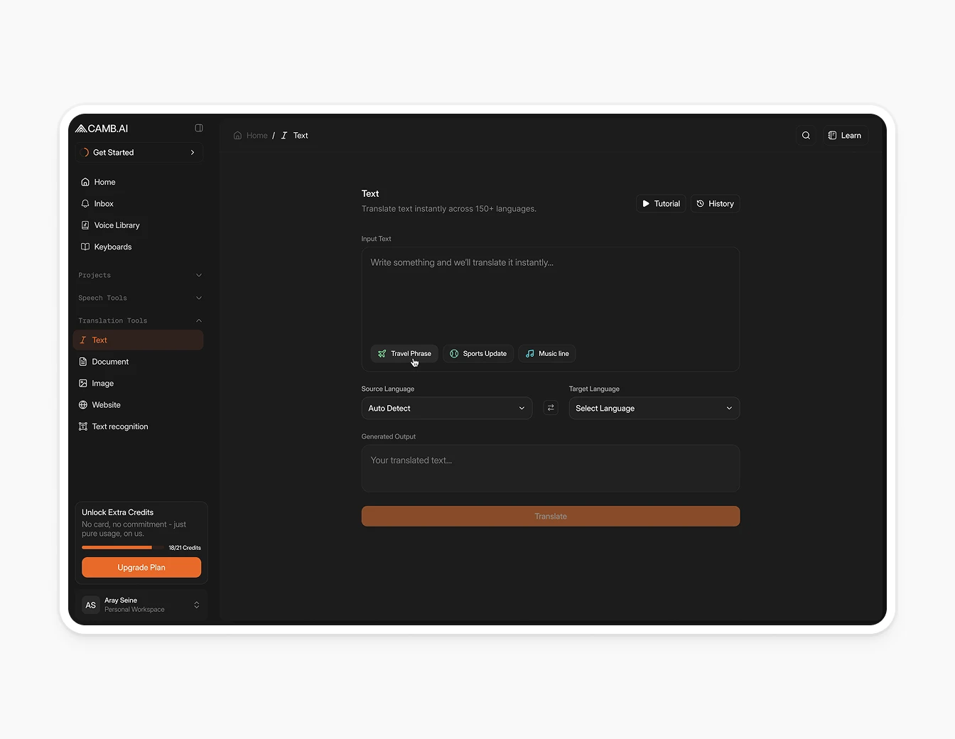Open the Document translation tool

coord(110,362)
